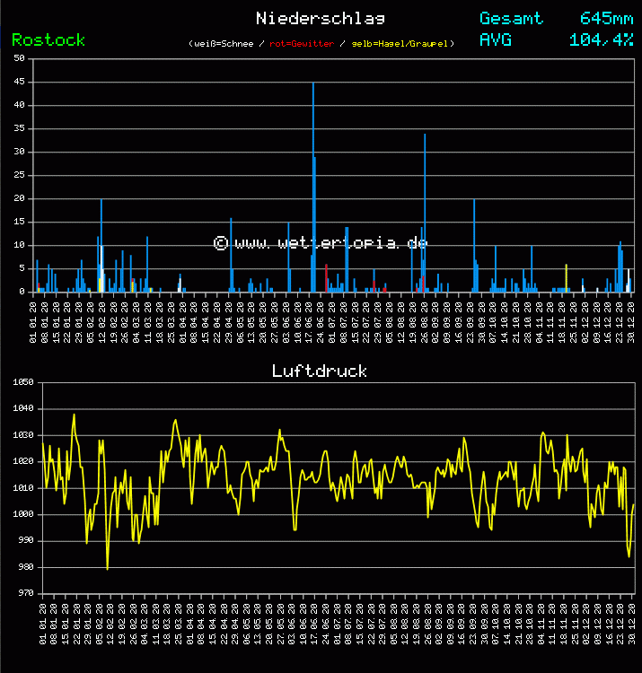
Task: Click the Niederschlag chart title
Action: click(x=321, y=18)
